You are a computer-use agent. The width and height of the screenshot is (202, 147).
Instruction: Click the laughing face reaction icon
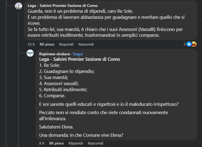194,44
